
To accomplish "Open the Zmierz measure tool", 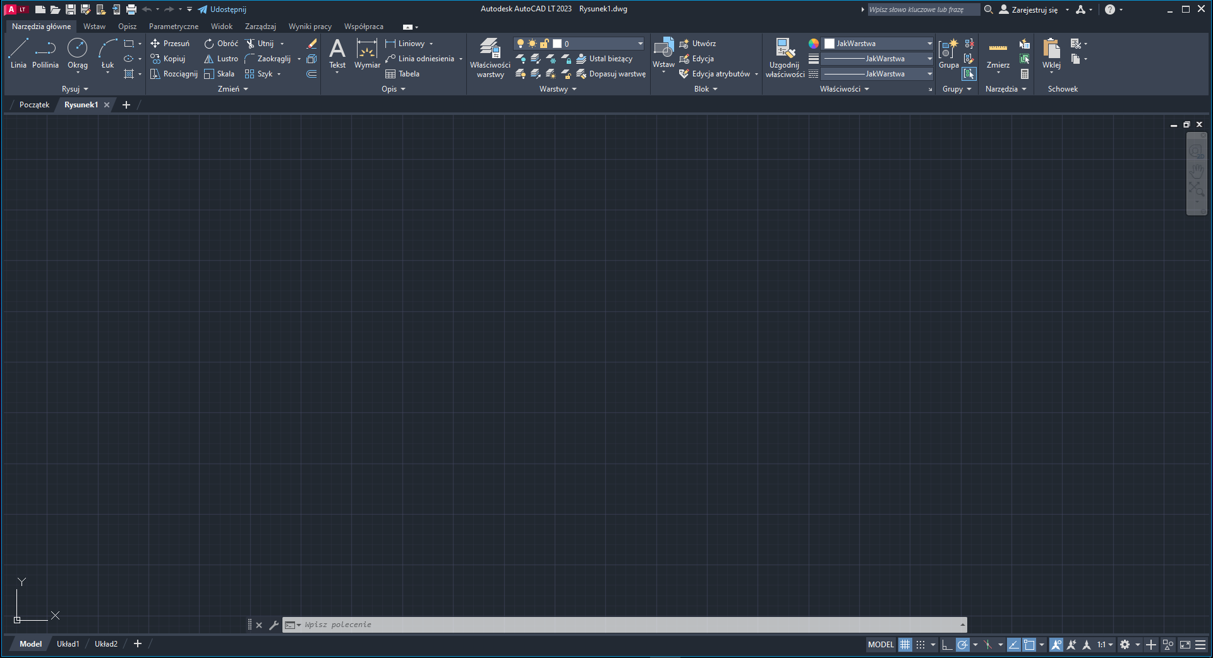I will point(998,53).
